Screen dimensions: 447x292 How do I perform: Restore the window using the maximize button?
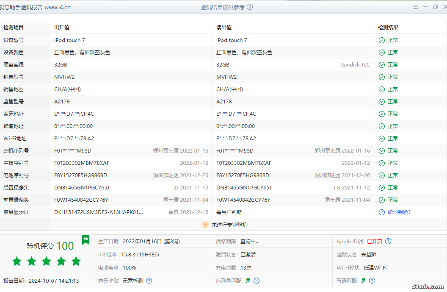(x=436, y=7)
